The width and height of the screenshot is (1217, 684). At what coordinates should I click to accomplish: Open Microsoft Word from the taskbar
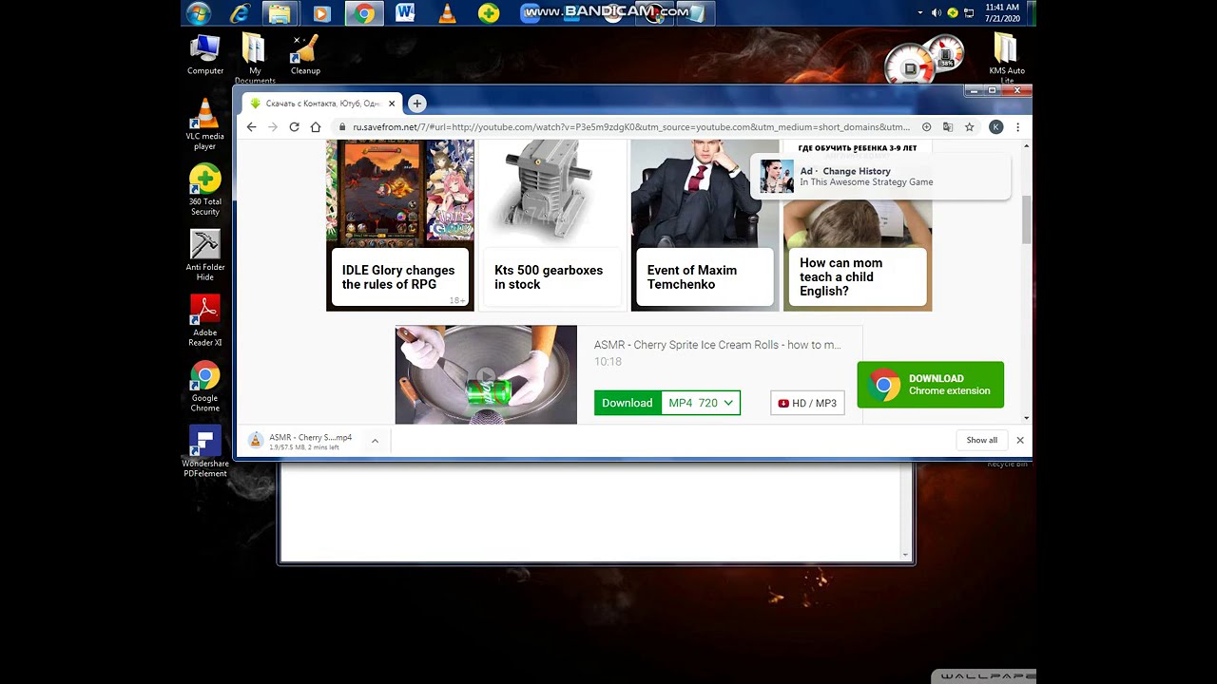pyautogui.click(x=405, y=12)
